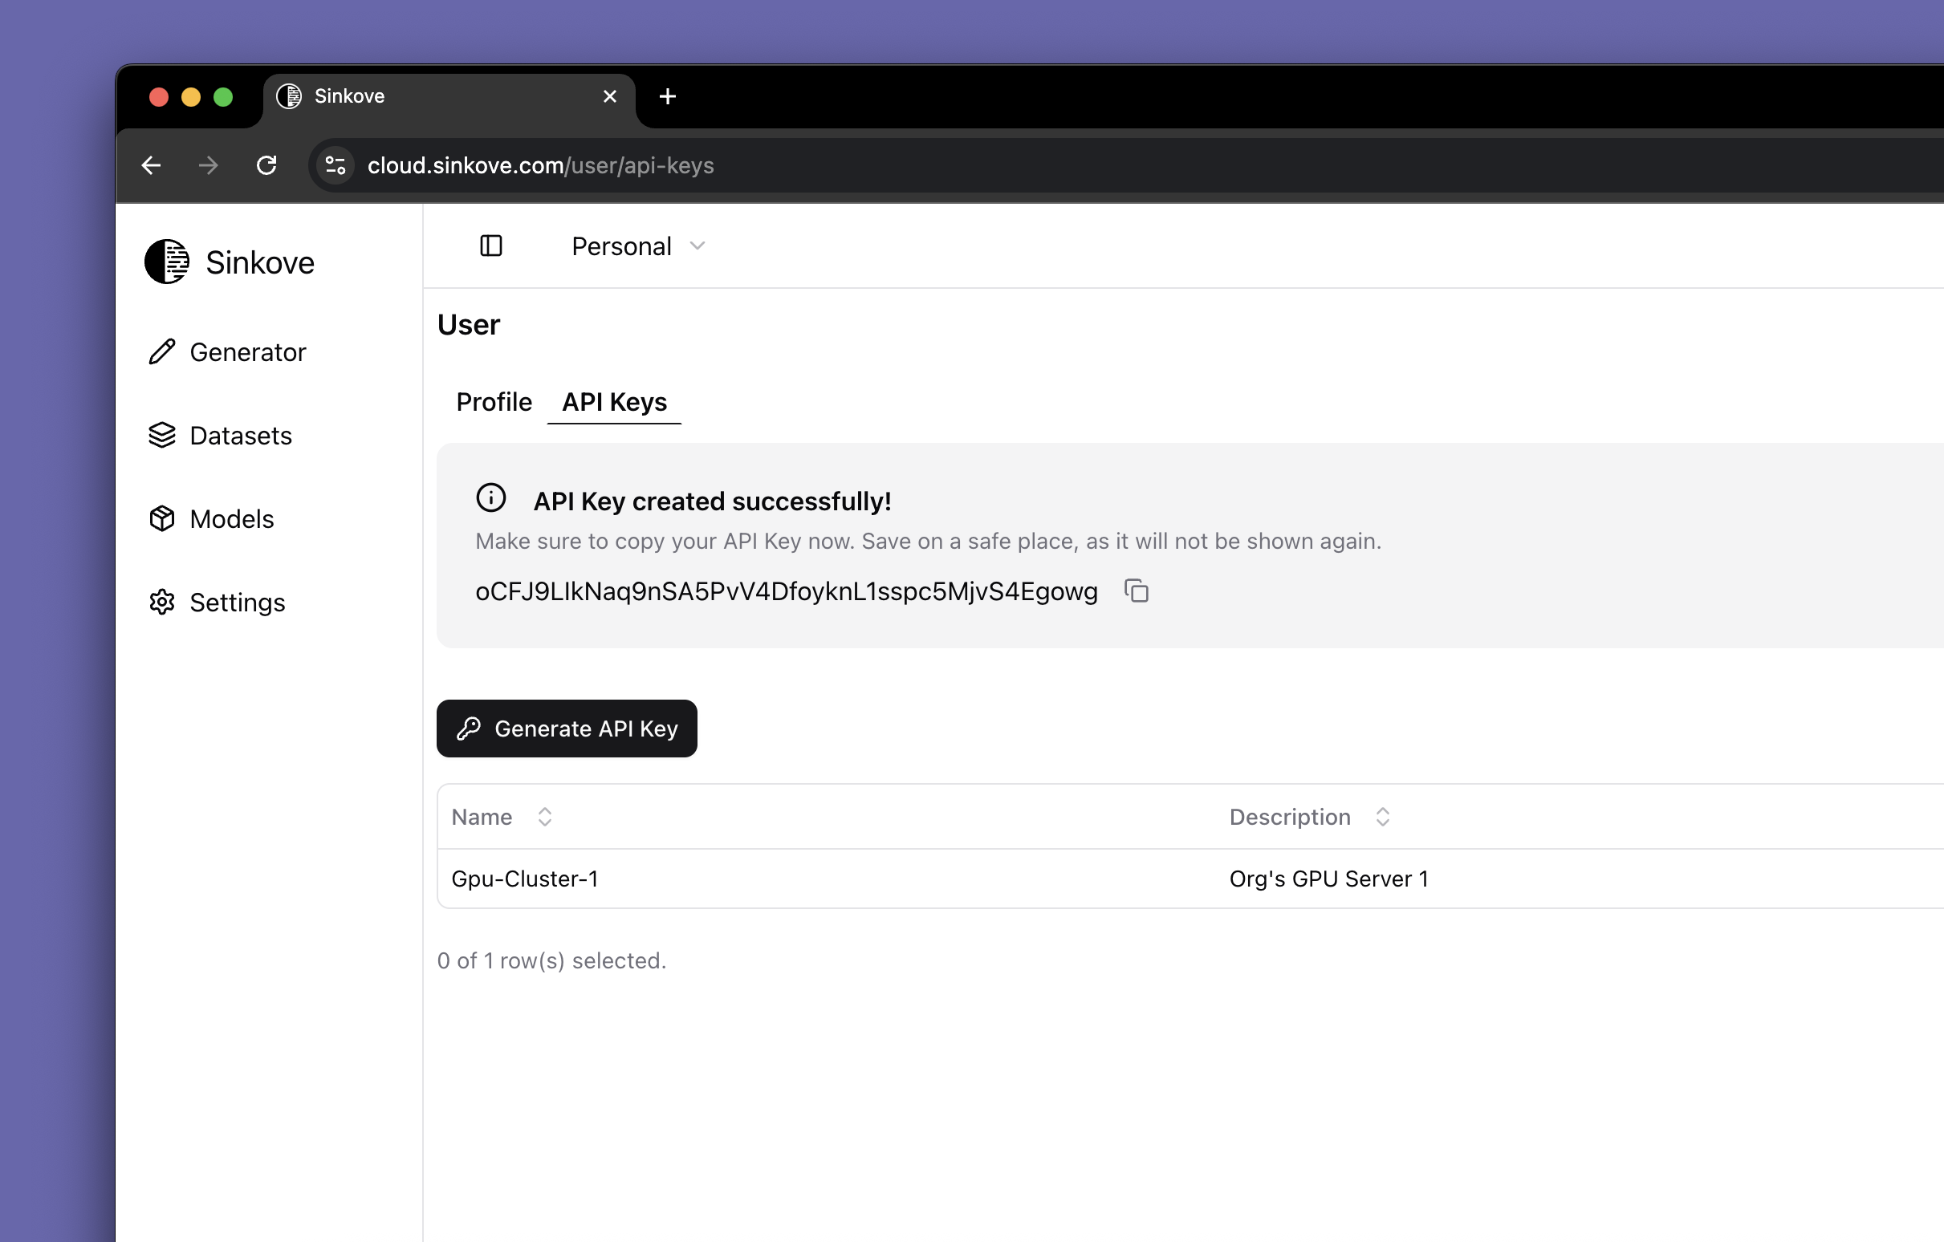Open the Models section
1944x1242 pixels.
(231, 519)
